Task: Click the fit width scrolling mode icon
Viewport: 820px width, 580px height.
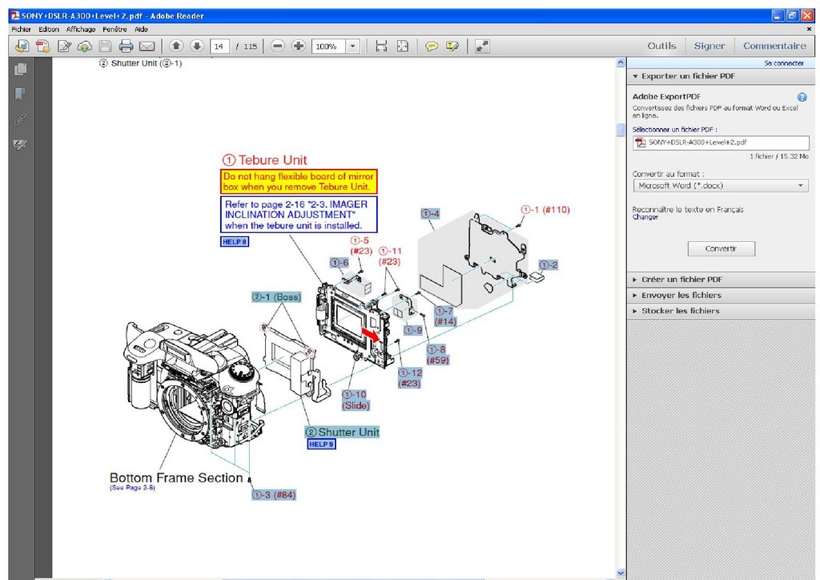Action: (382, 46)
